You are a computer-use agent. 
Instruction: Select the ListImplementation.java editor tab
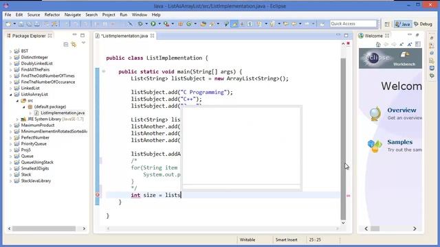pyautogui.click(x=124, y=36)
